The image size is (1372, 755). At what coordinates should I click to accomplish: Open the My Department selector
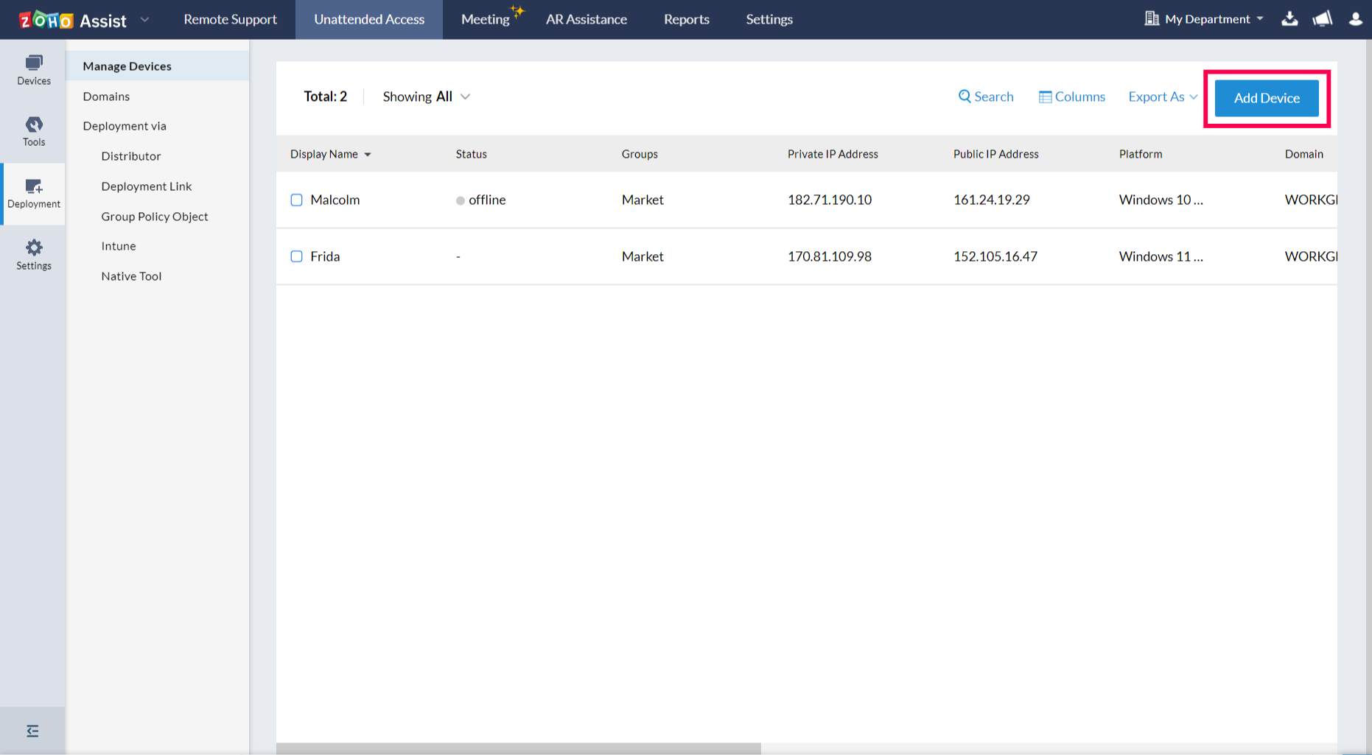click(1204, 19)
